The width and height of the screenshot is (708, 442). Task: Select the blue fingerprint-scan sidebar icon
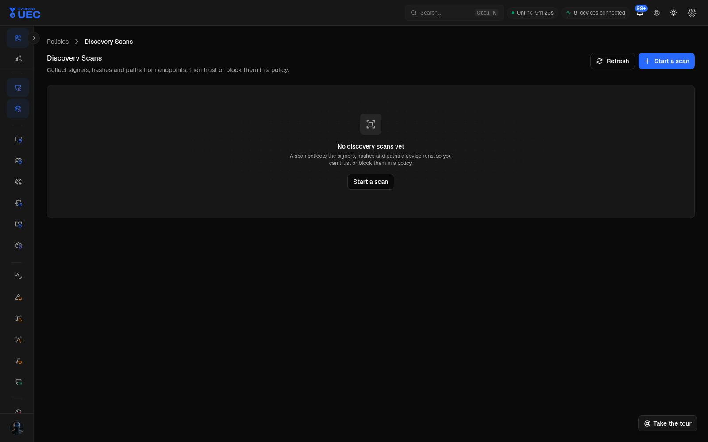tap(18, 109)
